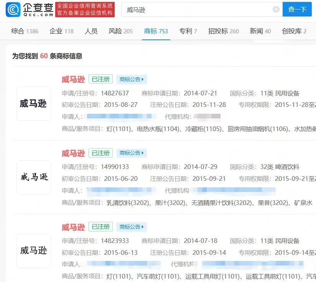Select registration number 14990133

114,167
